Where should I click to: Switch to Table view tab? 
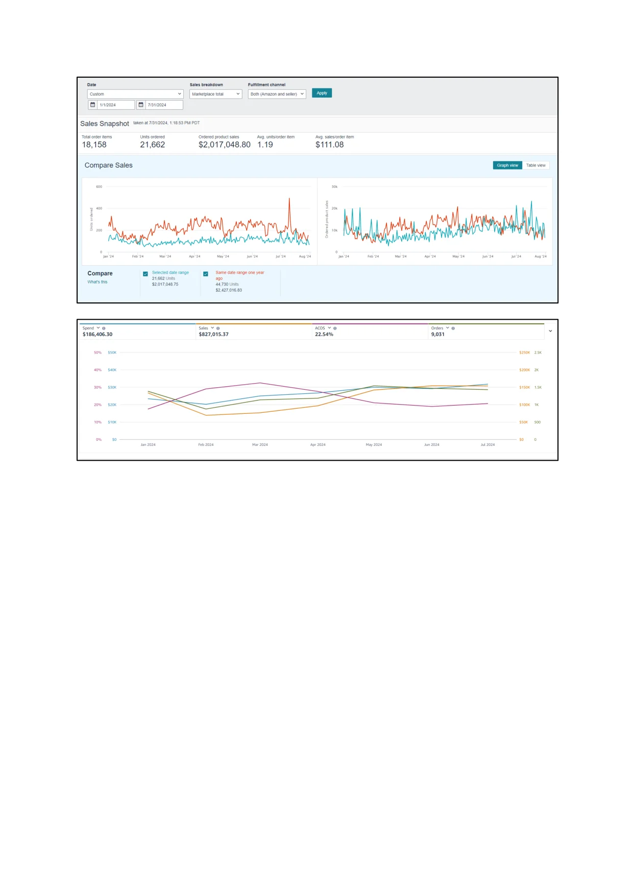coord(536,166)
